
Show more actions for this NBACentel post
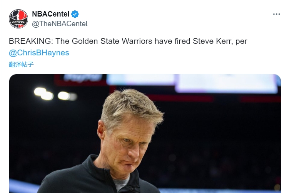(x=276, y=14)
